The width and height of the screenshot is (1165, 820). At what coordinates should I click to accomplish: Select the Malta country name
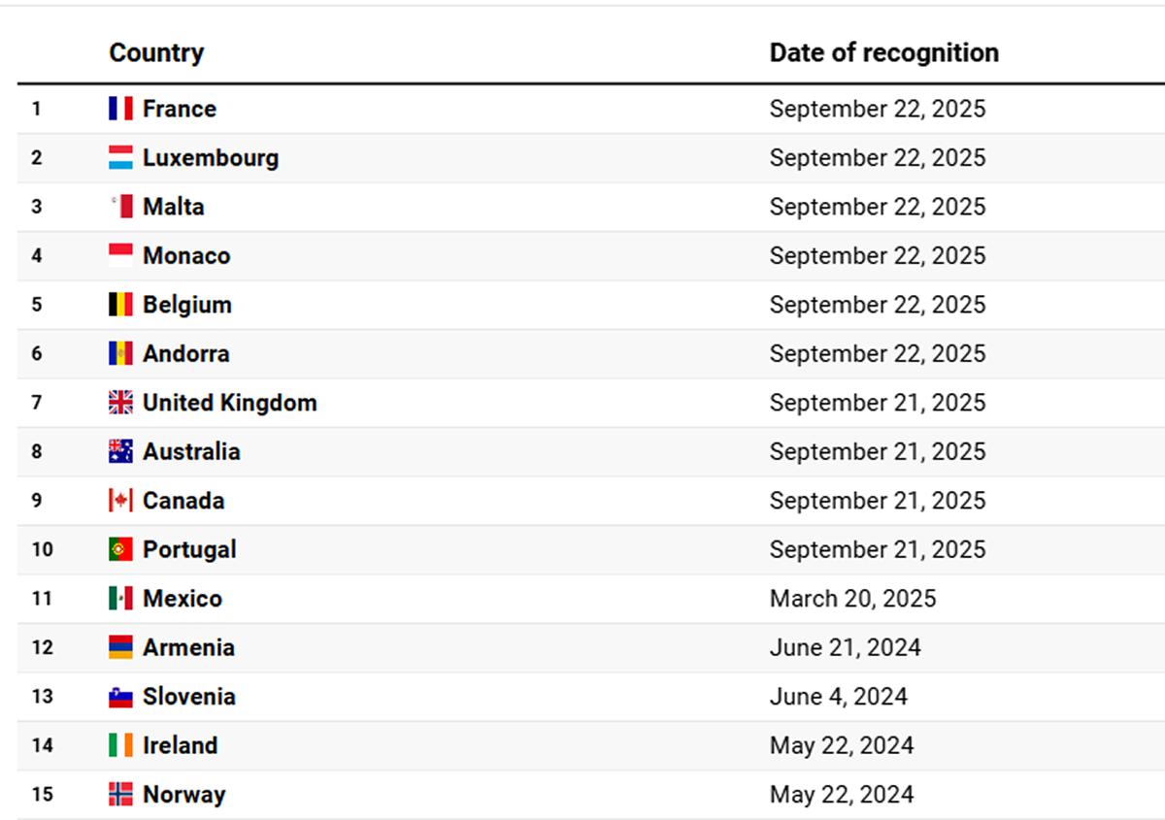(x=174, y=207)
